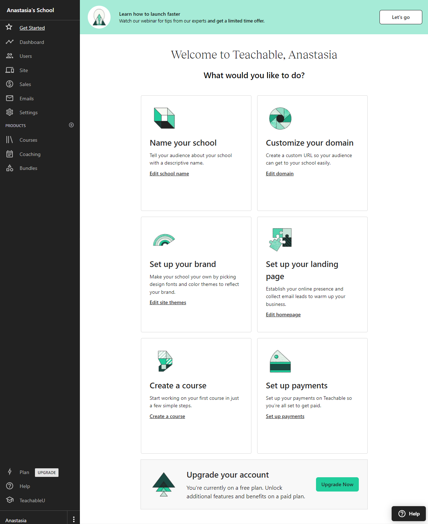428x524 pixels.
Task: Click the Courses books icon
Action: [10, 140]
